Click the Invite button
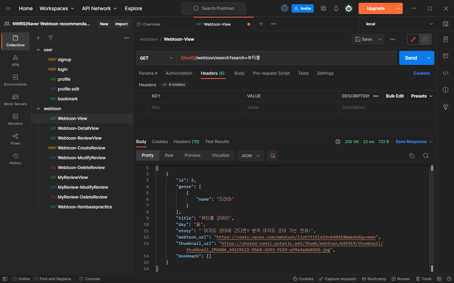 pyautogui.click(x=302, y=8)
